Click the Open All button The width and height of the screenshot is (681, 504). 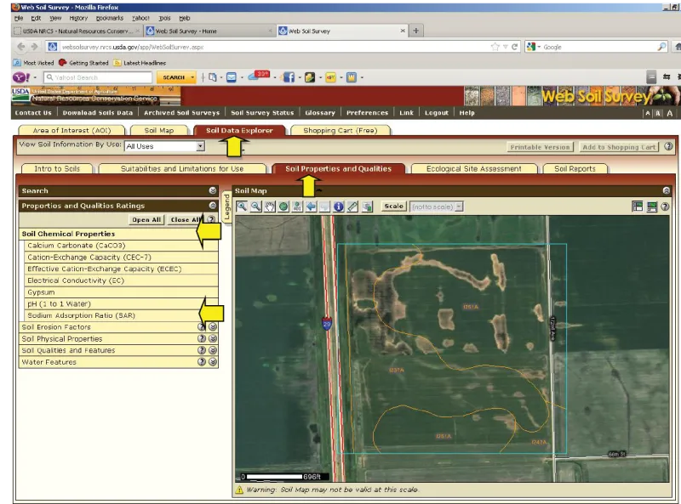(146, 219)
